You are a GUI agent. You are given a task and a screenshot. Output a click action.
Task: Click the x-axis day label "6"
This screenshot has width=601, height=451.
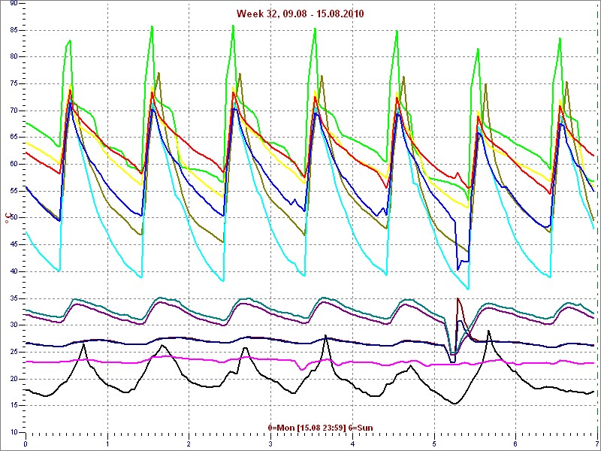pos(515,444)
